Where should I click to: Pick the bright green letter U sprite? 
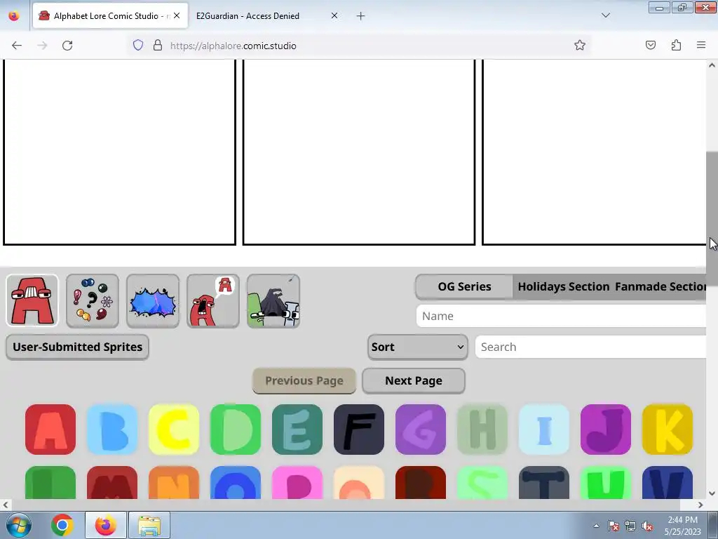pos(606,483)
